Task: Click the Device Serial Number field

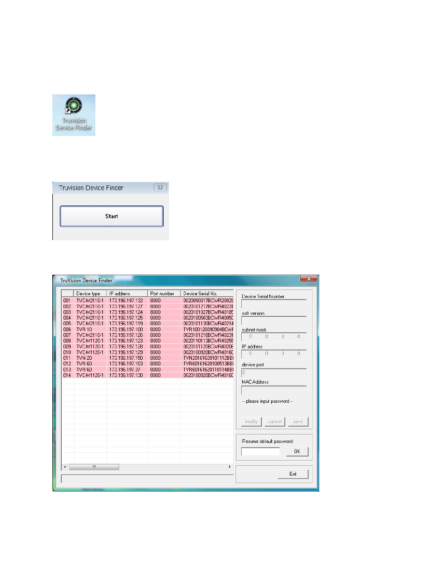Action: [274, 304]
